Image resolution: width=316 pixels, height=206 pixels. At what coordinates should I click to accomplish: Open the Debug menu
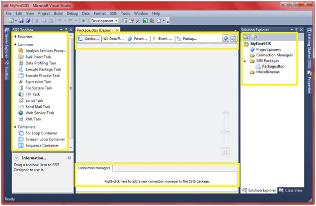click(x=72, y=13)
